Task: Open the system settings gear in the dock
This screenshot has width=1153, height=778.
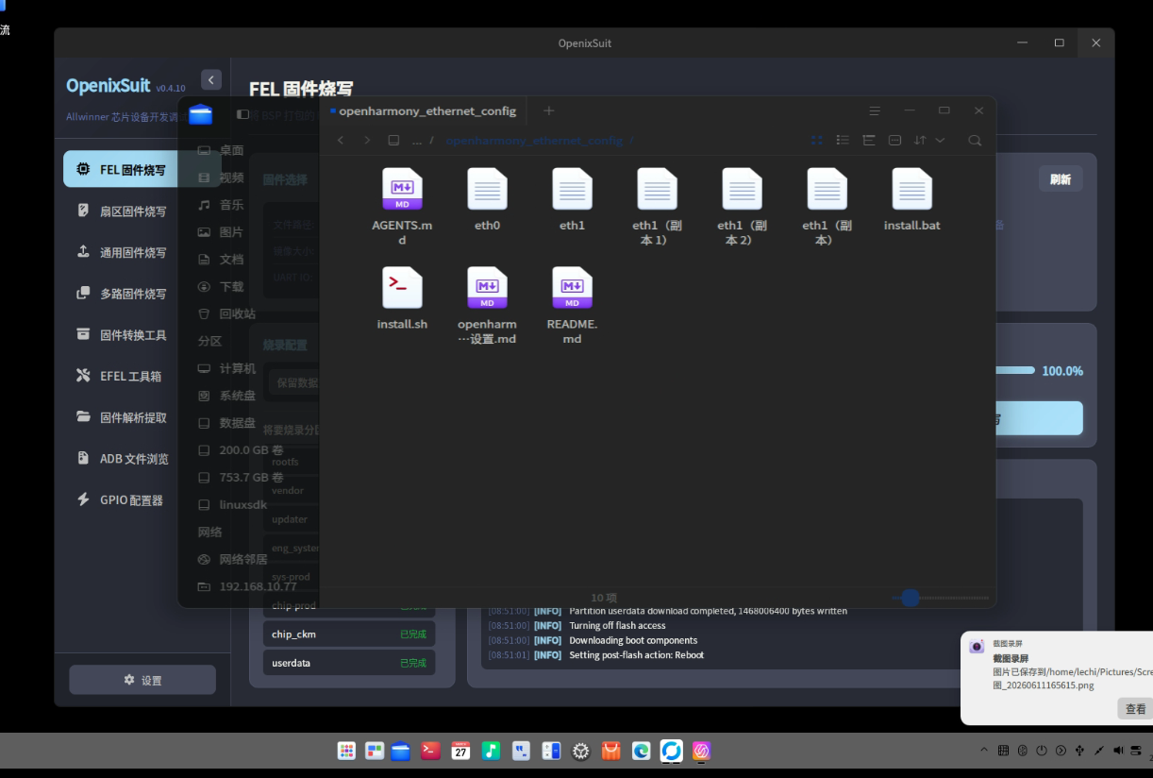Action: tap(581, 751)
